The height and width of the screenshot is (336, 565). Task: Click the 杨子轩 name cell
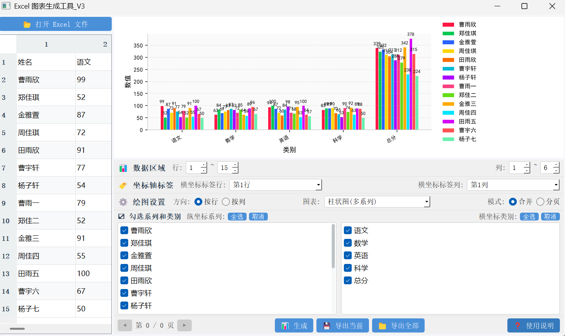(x=46, y=185)
